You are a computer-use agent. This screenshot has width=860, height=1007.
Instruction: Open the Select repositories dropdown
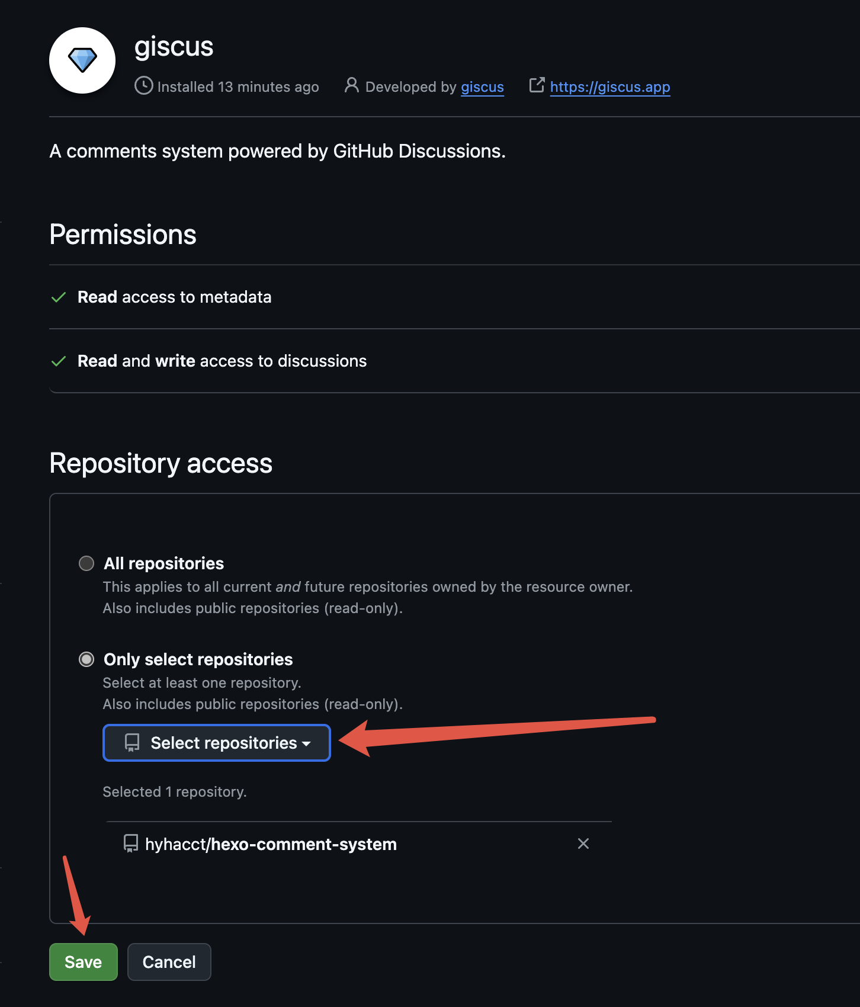click(x=217, y=743)
